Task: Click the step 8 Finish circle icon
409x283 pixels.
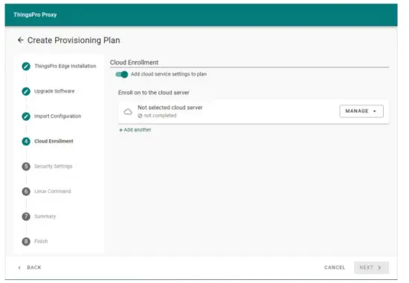Action: click(x=26, y=241)
